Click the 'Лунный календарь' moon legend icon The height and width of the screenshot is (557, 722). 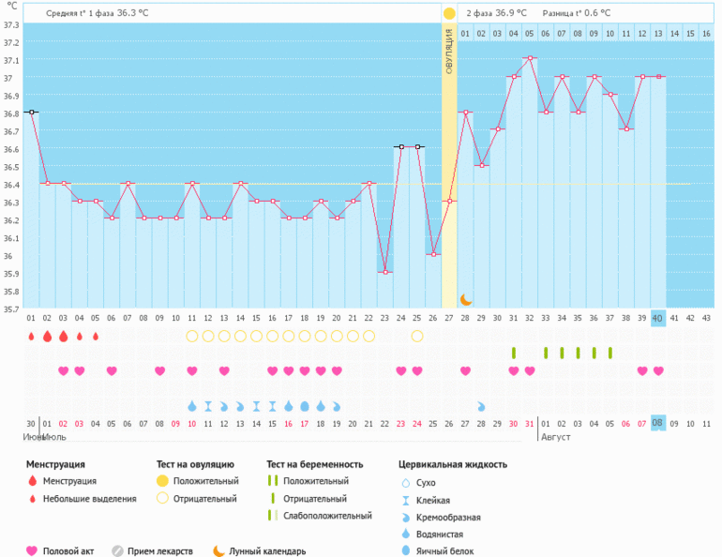click(218, 551)
